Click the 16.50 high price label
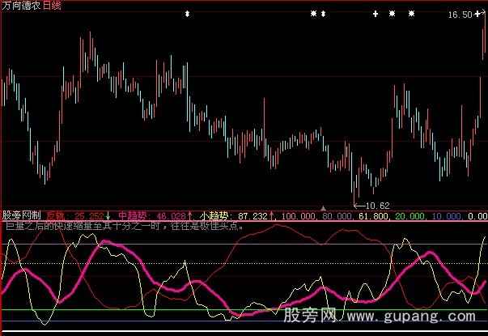This screenshot has height=336, width=488. point(459,15)
